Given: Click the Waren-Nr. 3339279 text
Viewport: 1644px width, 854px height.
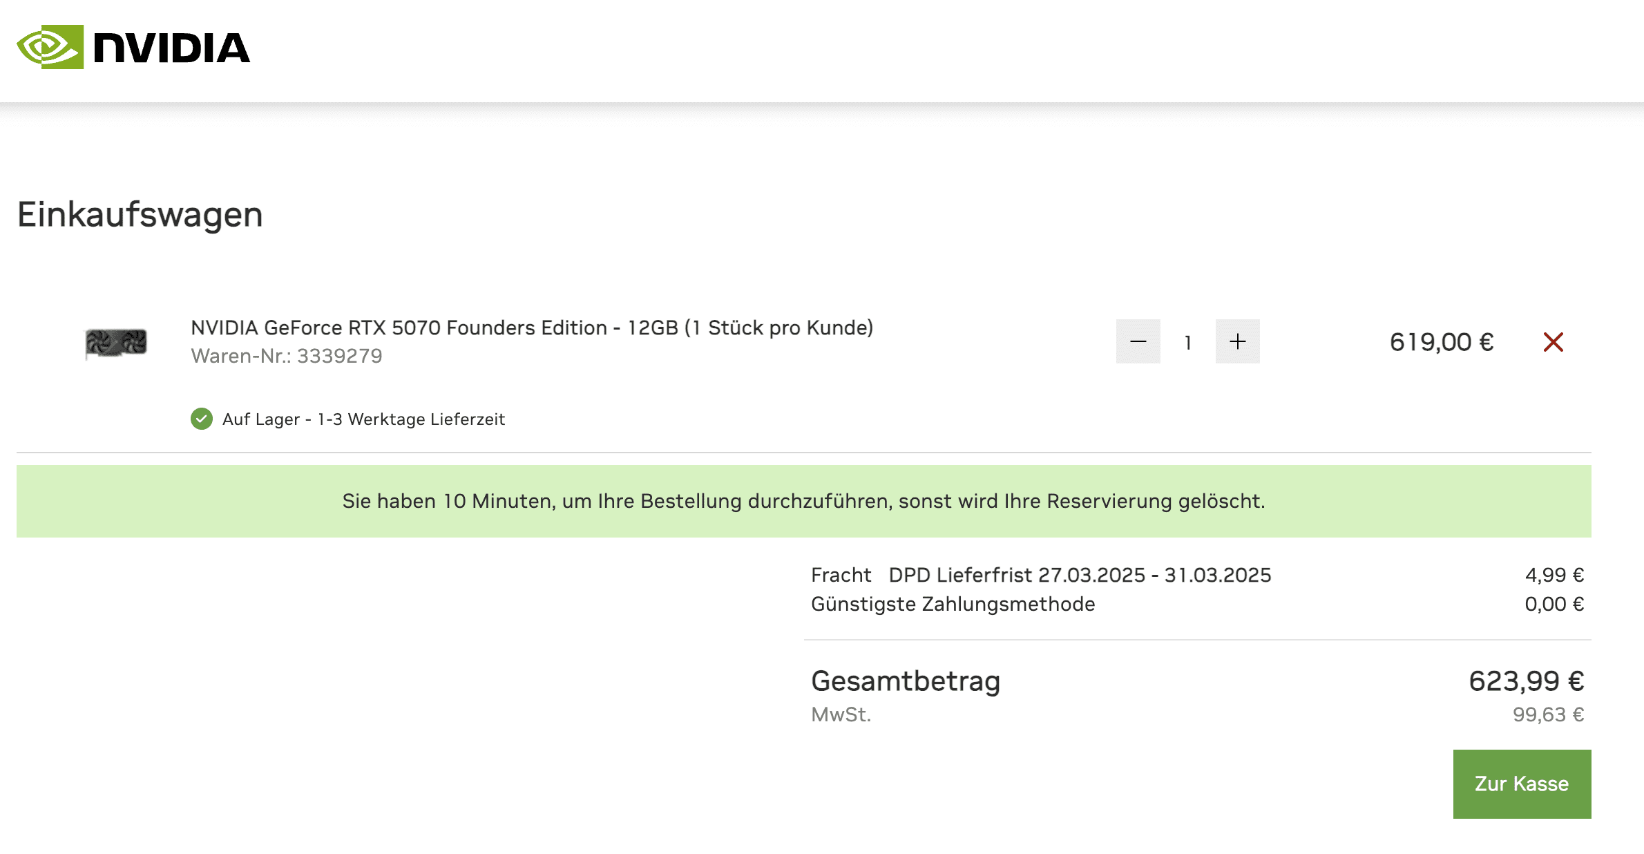Looking at the screenshot, I should pos(286,356).
